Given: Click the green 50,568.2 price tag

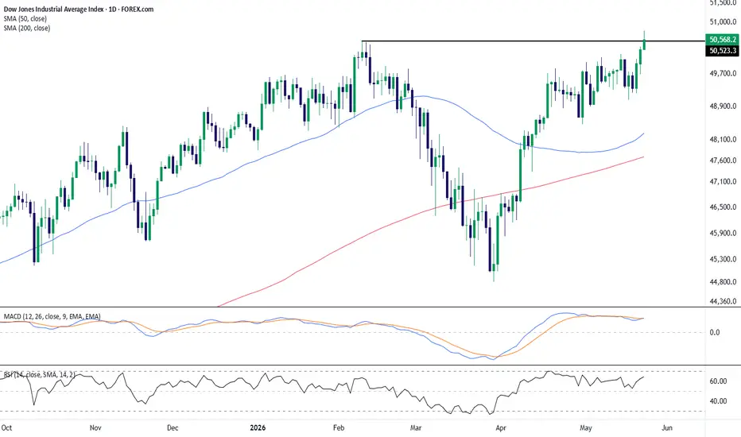Looking at the screenshot, I should tap(722, 39).
